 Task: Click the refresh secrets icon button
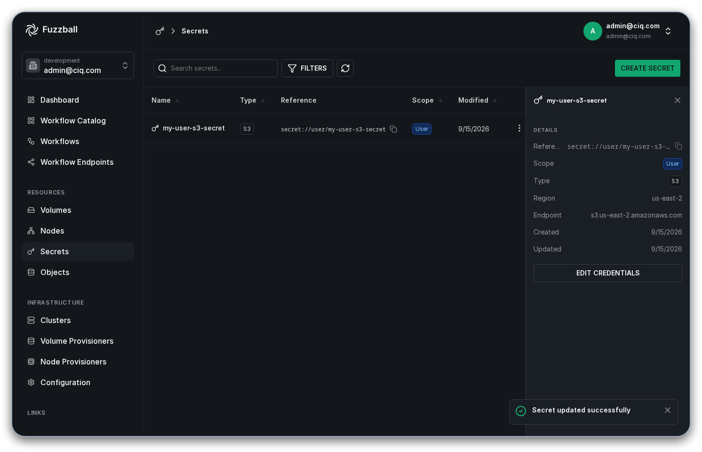pyautogui.click(x=345, y=68)
